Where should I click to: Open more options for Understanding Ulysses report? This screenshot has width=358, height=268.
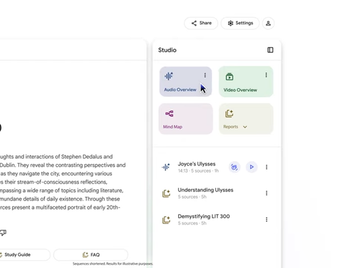click(x=267, y=193)
